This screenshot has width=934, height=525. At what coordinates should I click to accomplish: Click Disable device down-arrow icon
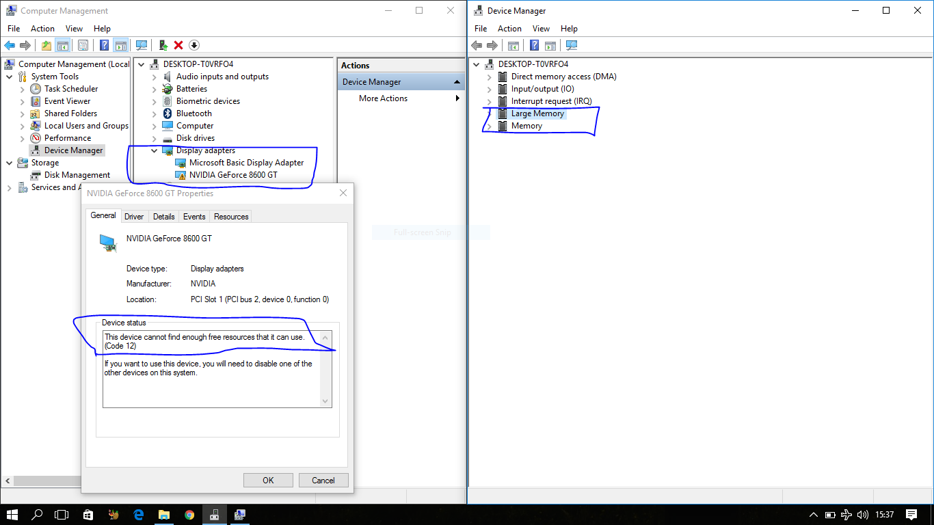point(194,45)
